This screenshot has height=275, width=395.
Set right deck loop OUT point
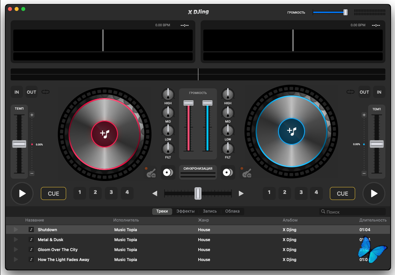pos(364,92)
